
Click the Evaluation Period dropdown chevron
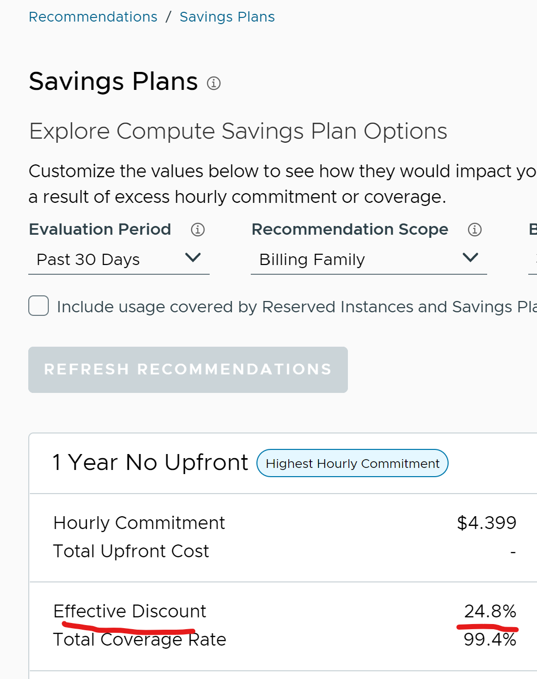point(193,257)
